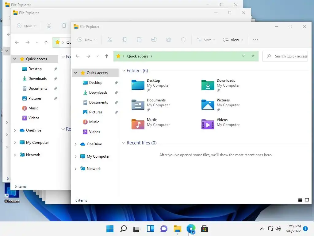This screenshot has height=236, width=314.
Task: Select Network in middle window navigation pane
Action: (x=33, y=155)
